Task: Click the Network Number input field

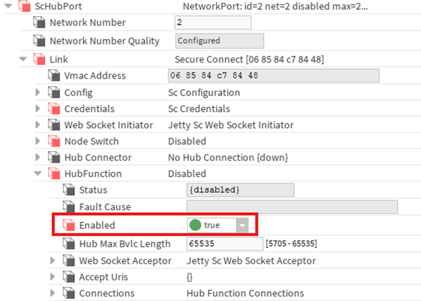Action: point(213,22)
